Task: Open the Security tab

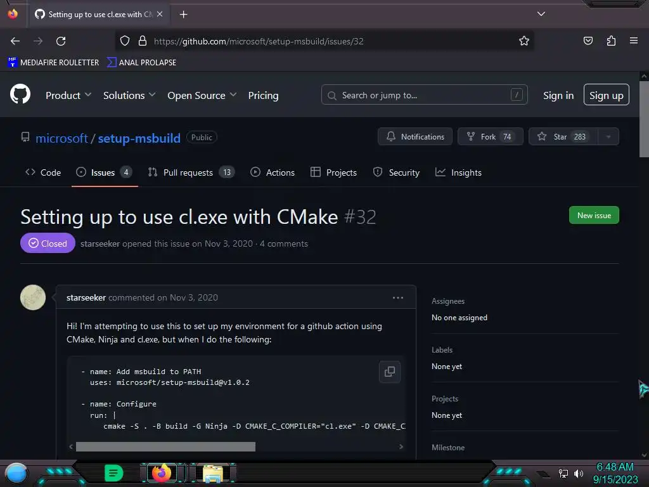Action: tap(396, 172)
